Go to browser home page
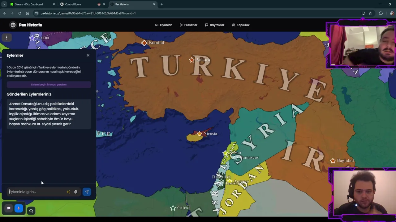 click(x=27, y=13)
